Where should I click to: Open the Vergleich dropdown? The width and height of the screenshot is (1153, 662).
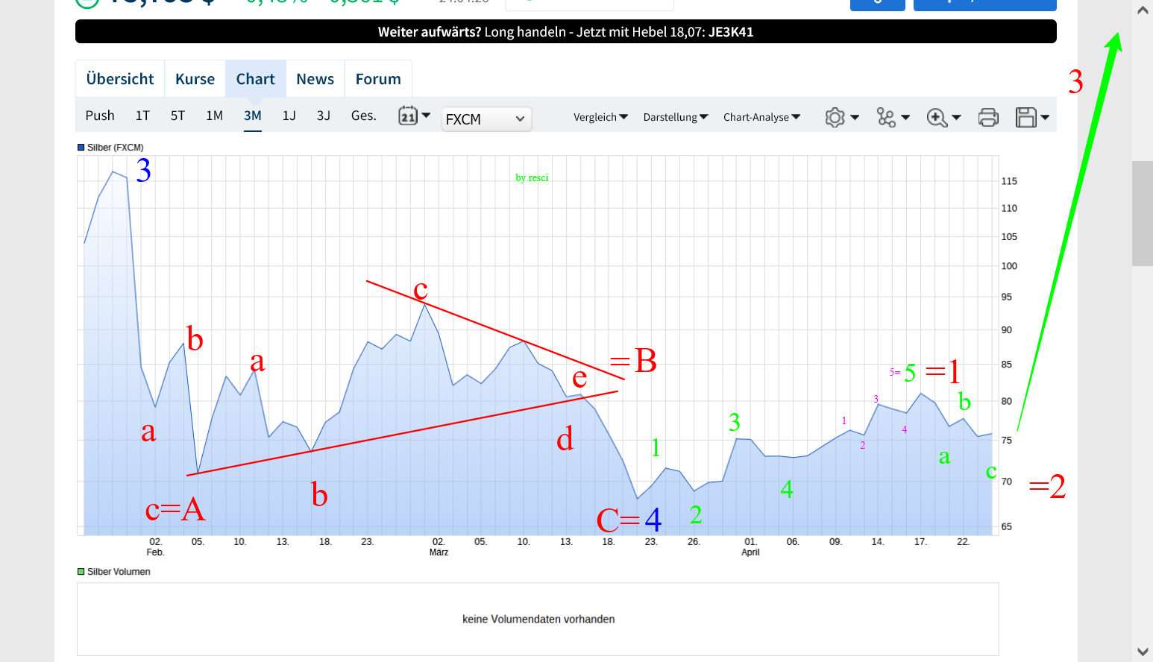pos(600,117)
